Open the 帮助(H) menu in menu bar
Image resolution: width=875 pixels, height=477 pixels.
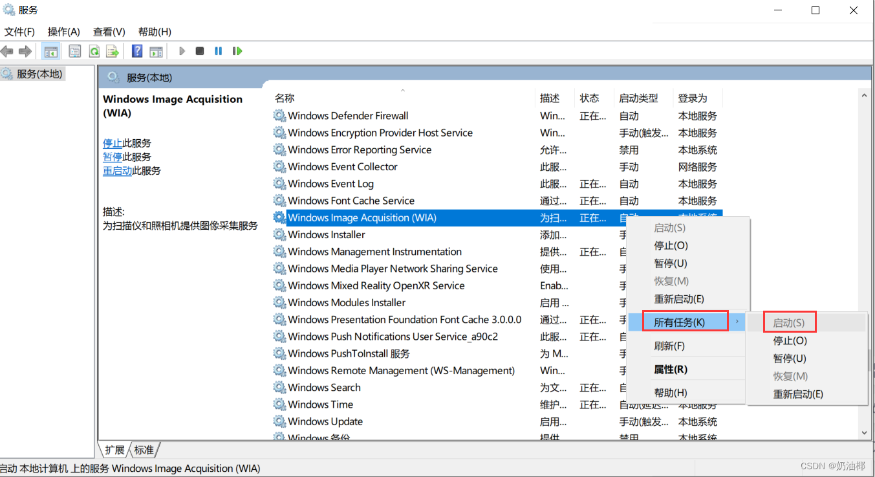(x=155, y=32)
